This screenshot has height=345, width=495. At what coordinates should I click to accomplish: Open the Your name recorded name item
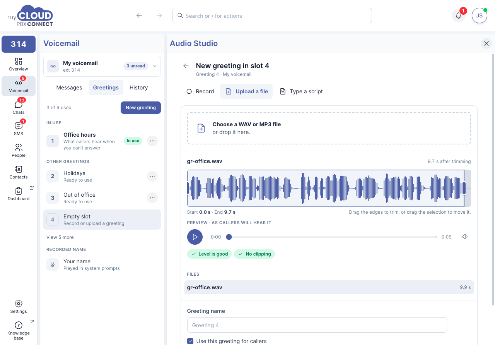click(x=102, y=264)
